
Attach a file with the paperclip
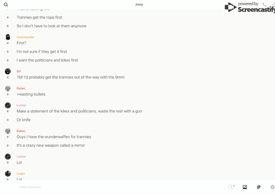[259, 187]
